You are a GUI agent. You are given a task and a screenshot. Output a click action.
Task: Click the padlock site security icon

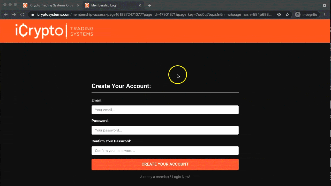point(33,14)
